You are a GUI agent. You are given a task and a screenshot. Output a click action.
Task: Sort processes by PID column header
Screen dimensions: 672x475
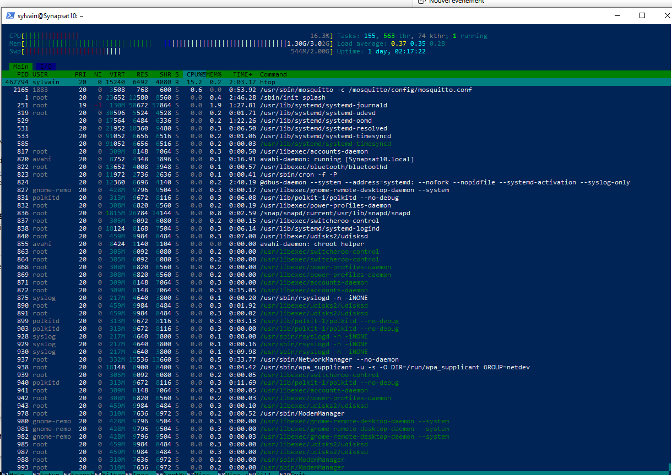click(23, 74)
